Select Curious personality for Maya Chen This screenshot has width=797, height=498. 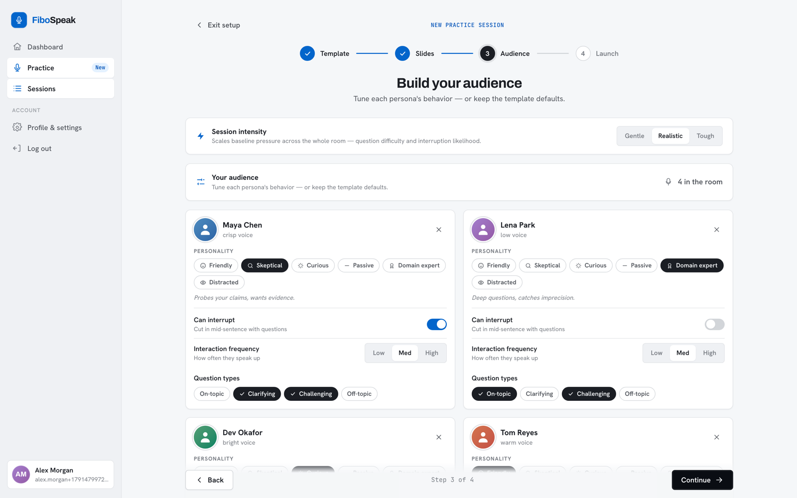pyautogui.click(x=313, y=265)
